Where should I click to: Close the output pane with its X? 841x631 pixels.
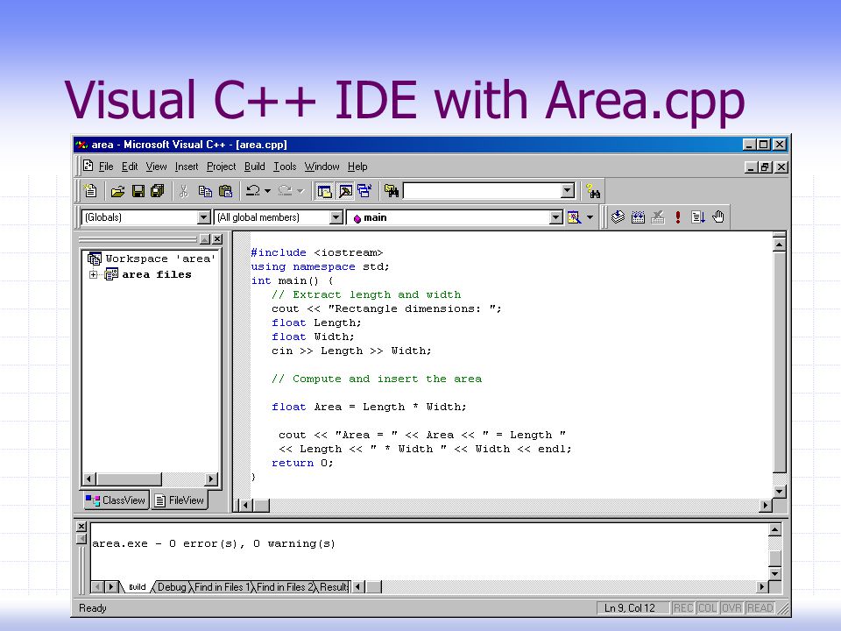(81, 527)
